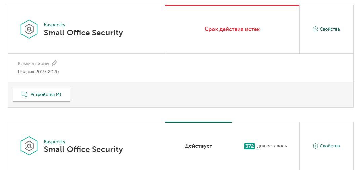Click the Small Office Security title on the active license
Viewport: 358px width, 170px height.
tap(83, 150)
